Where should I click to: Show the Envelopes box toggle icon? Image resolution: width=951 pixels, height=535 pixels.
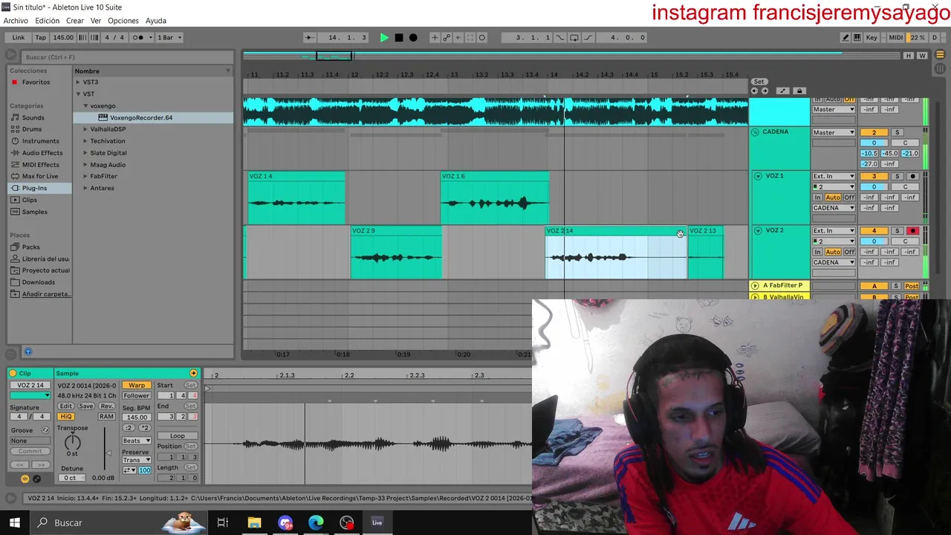[x=36, y=479]
